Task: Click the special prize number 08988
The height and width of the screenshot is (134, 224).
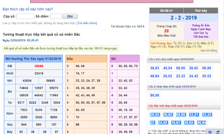Action: tap(39, 66)
